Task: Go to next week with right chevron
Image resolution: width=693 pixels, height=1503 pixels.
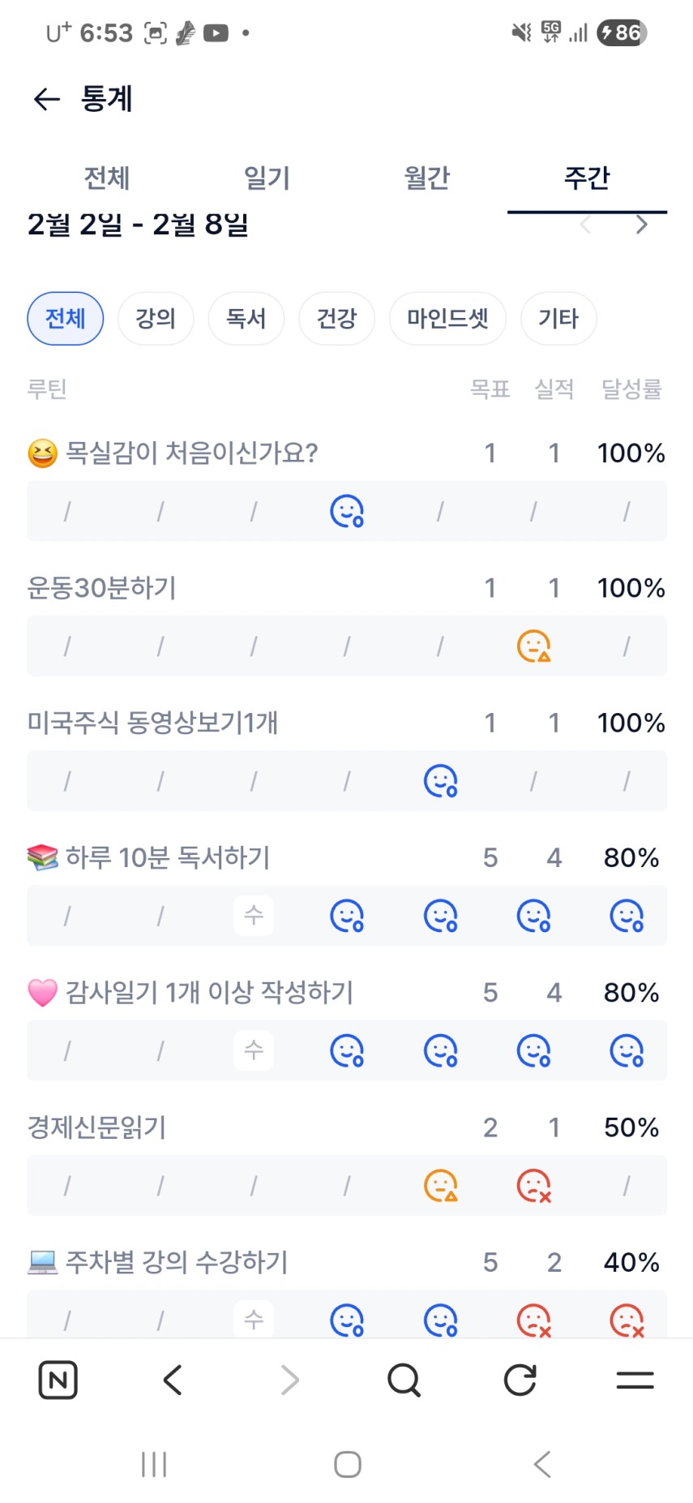Action: [x=642, y=225]
